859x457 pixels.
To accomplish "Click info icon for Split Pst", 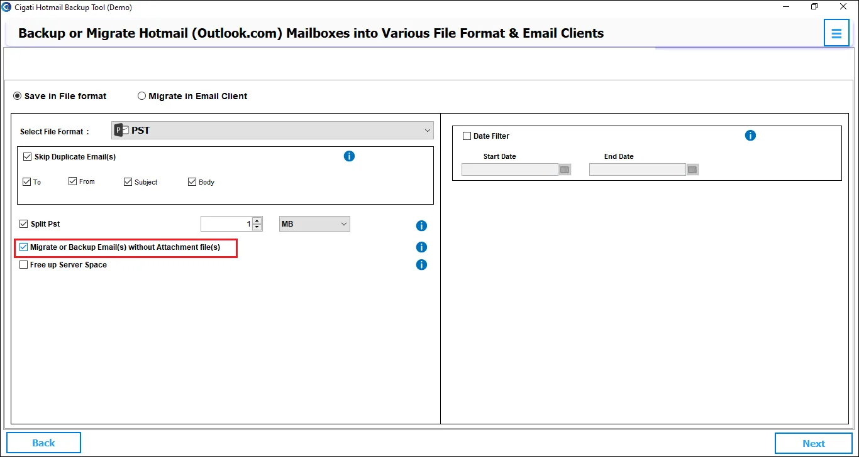I will pos(421,226).
